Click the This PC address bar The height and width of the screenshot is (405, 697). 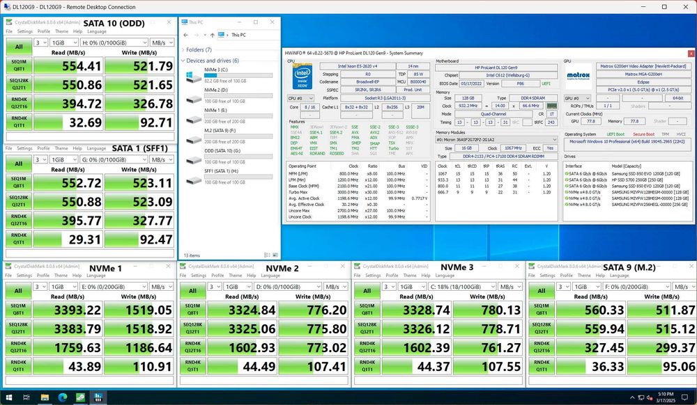click(247, 35)
